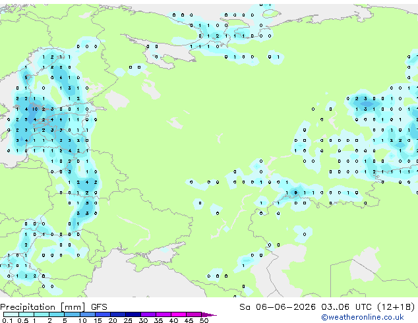Click the legend scale label "20"
Image resolution: width=418 pixels, height=323 pixels.
click(113, 320)
